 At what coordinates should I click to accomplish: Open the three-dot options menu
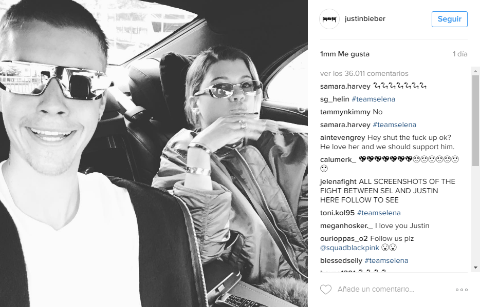(x=461, y=290)
